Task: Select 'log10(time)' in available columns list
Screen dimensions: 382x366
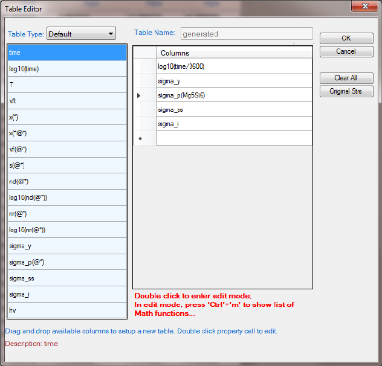Action: tap(67, 69)
